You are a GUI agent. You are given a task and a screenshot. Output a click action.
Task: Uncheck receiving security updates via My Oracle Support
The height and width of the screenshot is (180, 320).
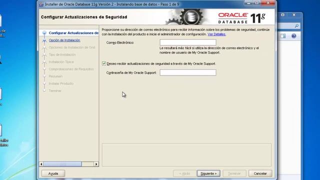104,63
